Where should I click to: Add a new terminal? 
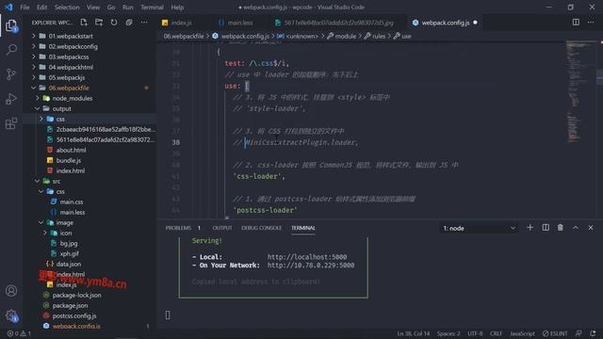(x=530, y=228)
